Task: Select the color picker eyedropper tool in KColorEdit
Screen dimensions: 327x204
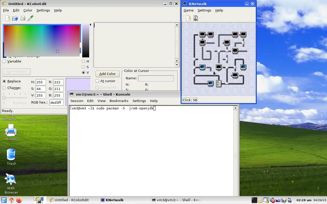Action: pyautogui.click(x=30, y=18)
